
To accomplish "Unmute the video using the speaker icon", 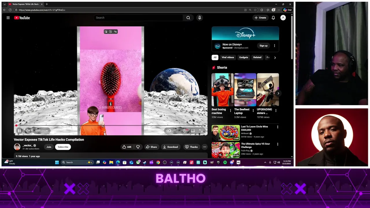I will tap(28, 131).
